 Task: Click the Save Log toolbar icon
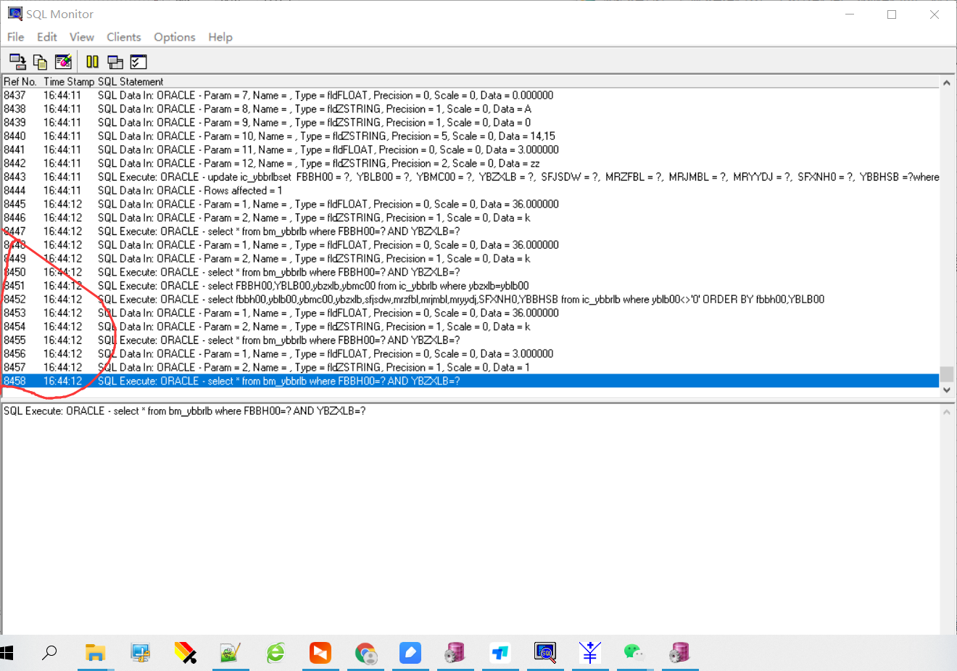pos(17,62)
